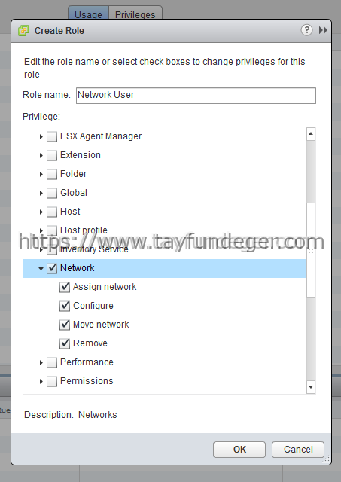Enable the Global privilege checkbox
Image resolution: width=341 pixels, height=482 pixels.
(52, 193)
